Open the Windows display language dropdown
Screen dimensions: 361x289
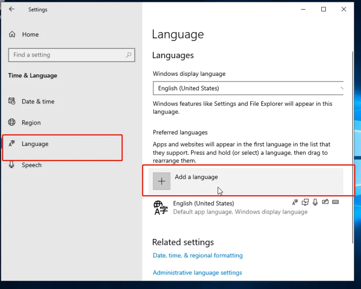(x=248, y=88)
